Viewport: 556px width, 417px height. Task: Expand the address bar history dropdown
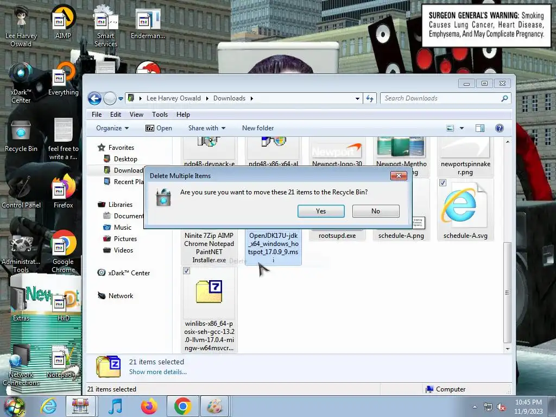point(357,98)
